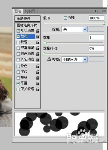Toggle lock icon beside 其它动态
This screenshot has width=108, height=150.
point(37,60)
